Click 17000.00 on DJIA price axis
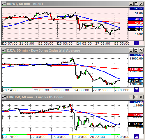 click(136, 84)
